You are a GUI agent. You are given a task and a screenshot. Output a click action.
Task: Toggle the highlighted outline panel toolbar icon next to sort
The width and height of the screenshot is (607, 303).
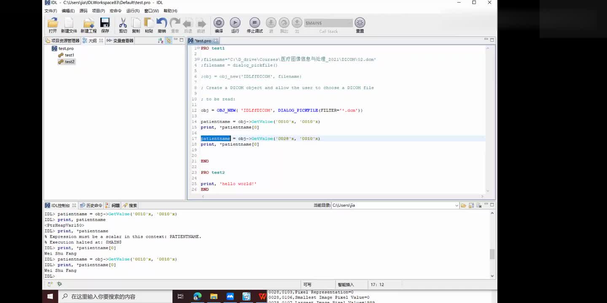[x=169, y=40]
